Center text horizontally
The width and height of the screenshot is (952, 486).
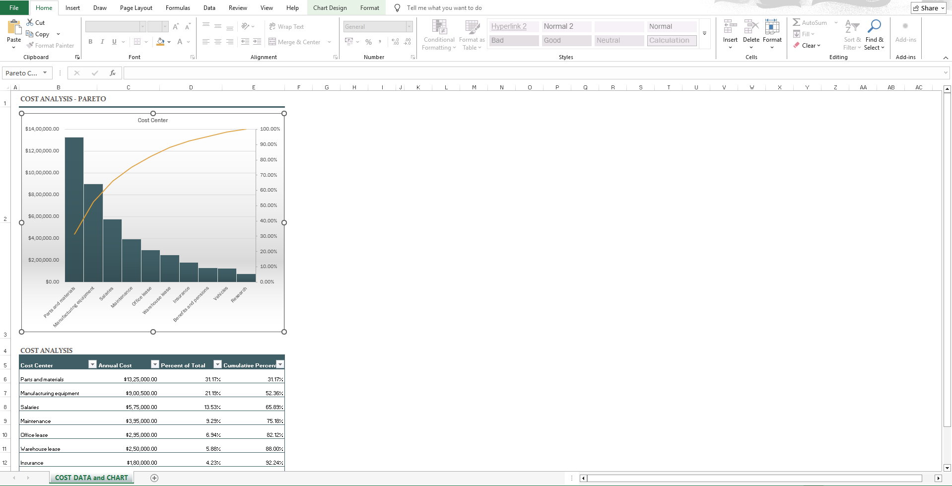218,42
